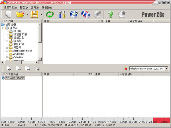Click the remove all files icon

[28, 69]
